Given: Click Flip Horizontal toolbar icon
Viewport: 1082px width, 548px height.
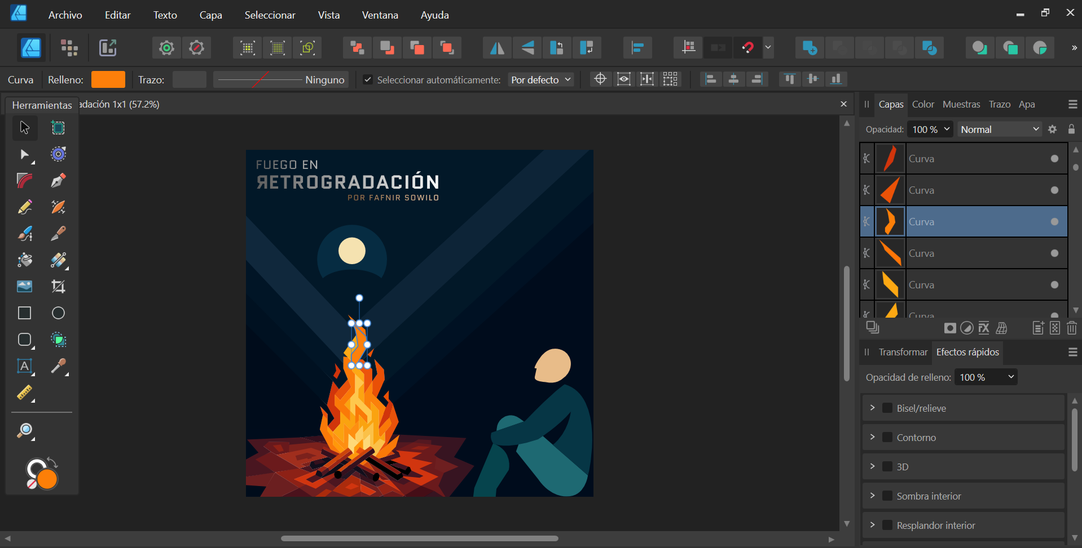Looking at the screenshot, I should (x=497, y=48).
